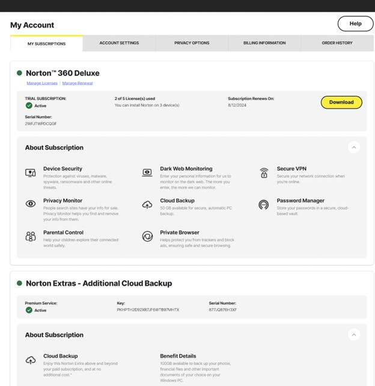Click the Private Browser icon
Viewport: 375px width, 386px height.
click(x=147, y=237)
